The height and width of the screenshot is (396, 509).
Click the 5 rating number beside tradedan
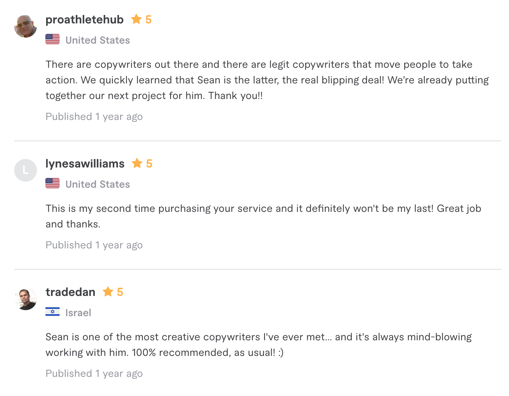click(120, 292)
